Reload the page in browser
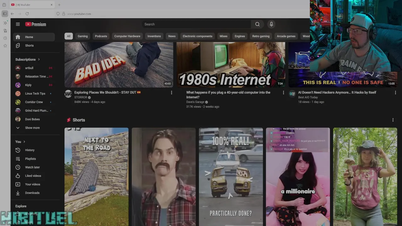This screenshot has height=226, width=402. coord(27,14)
